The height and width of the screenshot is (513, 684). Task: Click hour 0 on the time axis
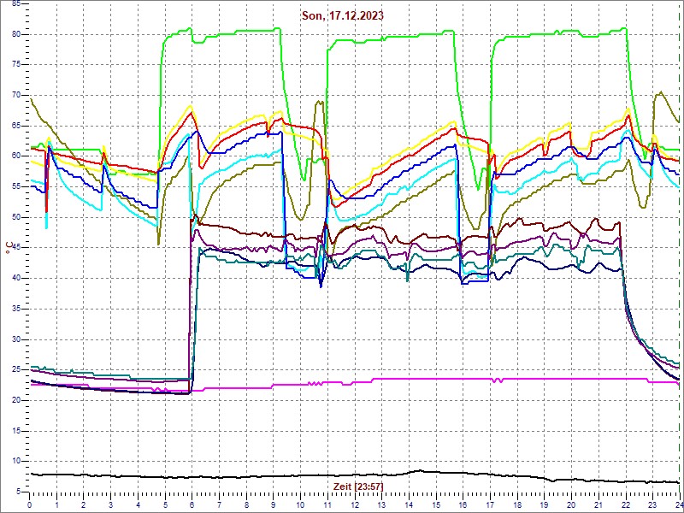(30, 504)
